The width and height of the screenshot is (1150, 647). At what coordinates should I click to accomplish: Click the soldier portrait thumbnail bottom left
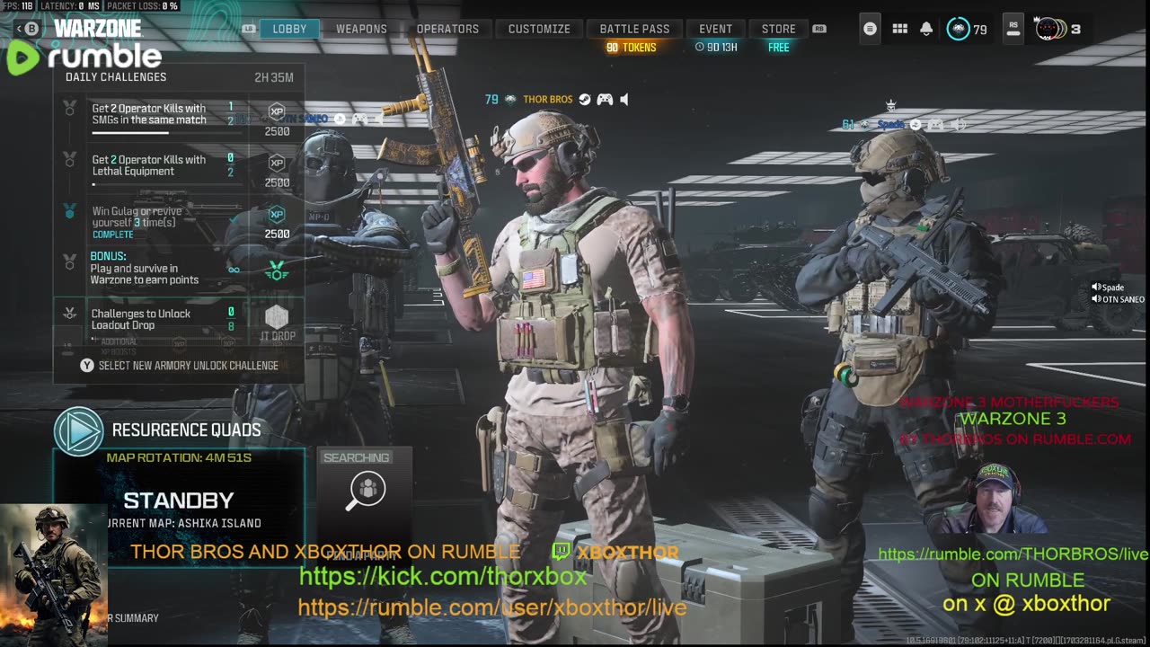tap(54, 575)
